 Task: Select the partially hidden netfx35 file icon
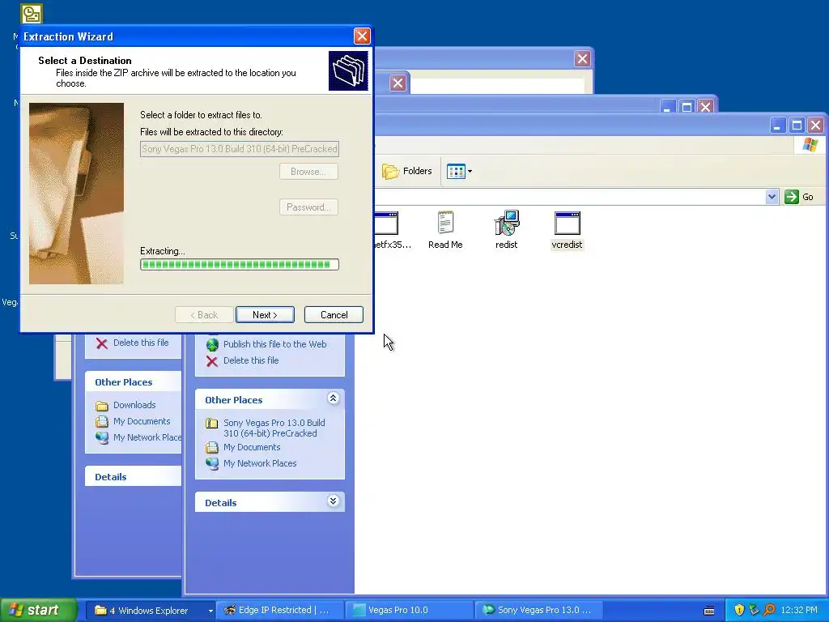pyautogui.click(x=392, y=230)
